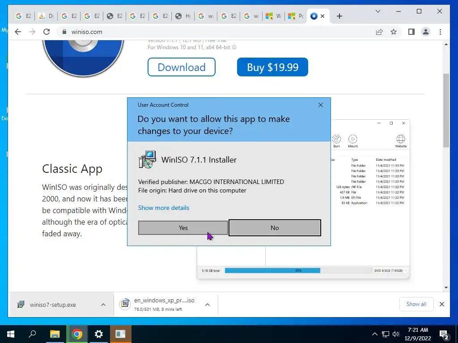This screenshot has width=458, height=343.
Task: Click the Buy $19.99 button
Action: pos(272,67)
